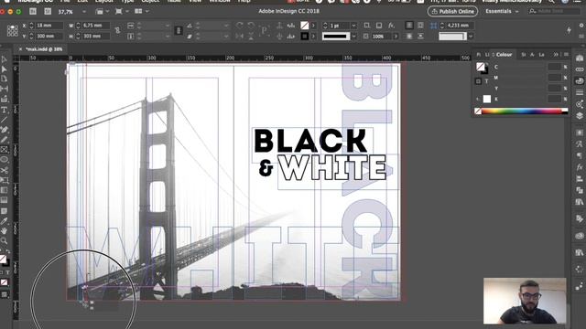Screen dimensions: 586x329
Task: Expand the fill colour arrow in control bar
Action: [x=313, y=26]
